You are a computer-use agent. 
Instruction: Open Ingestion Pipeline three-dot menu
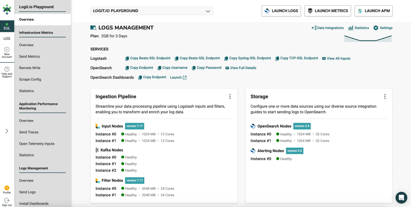pyautogui.click(x=230, y=97)
